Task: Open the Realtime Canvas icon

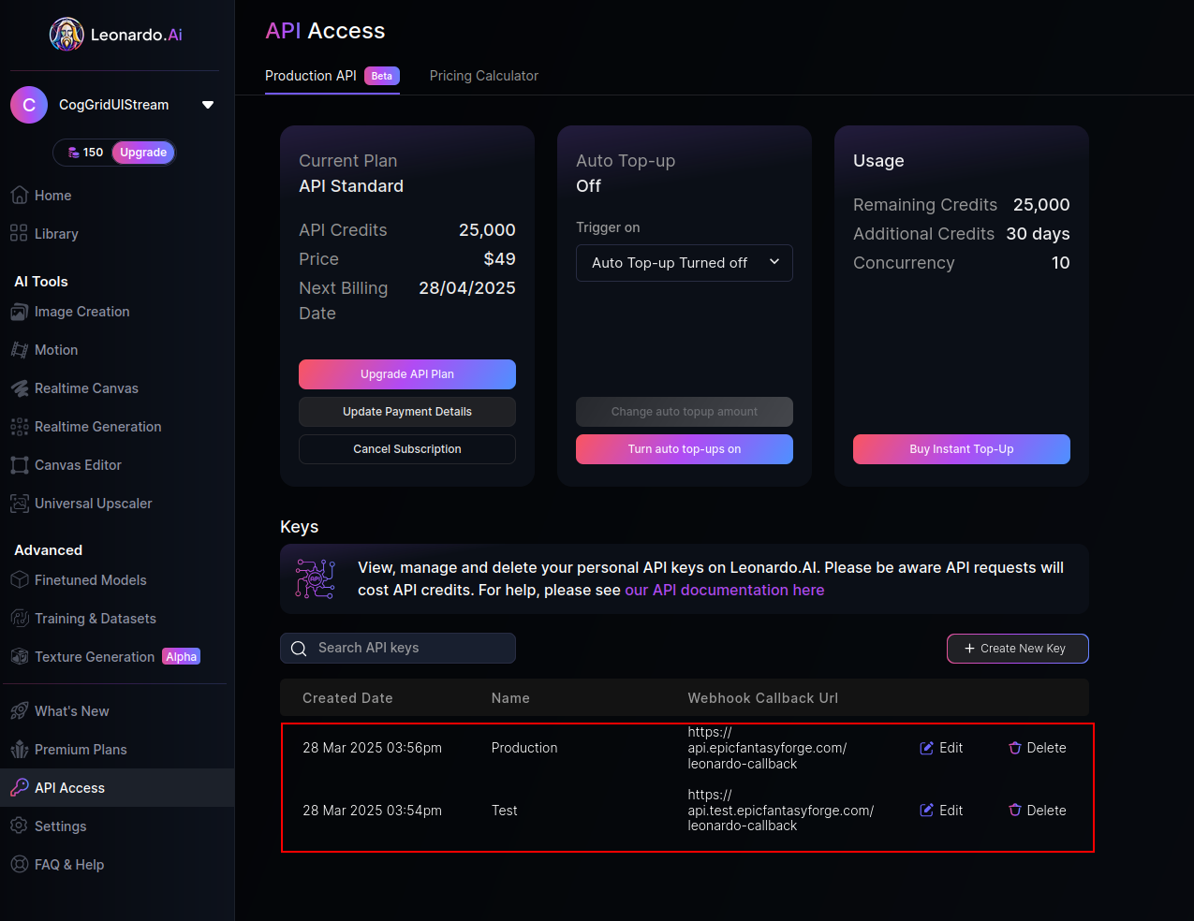Action: tap(19, 388)
